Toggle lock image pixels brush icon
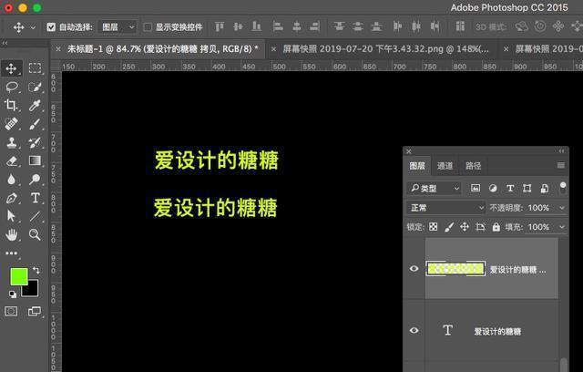This screenshot has height=372, width=583. 449,227
